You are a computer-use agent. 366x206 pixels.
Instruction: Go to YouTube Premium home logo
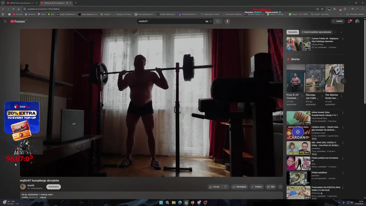click(18, 21)
